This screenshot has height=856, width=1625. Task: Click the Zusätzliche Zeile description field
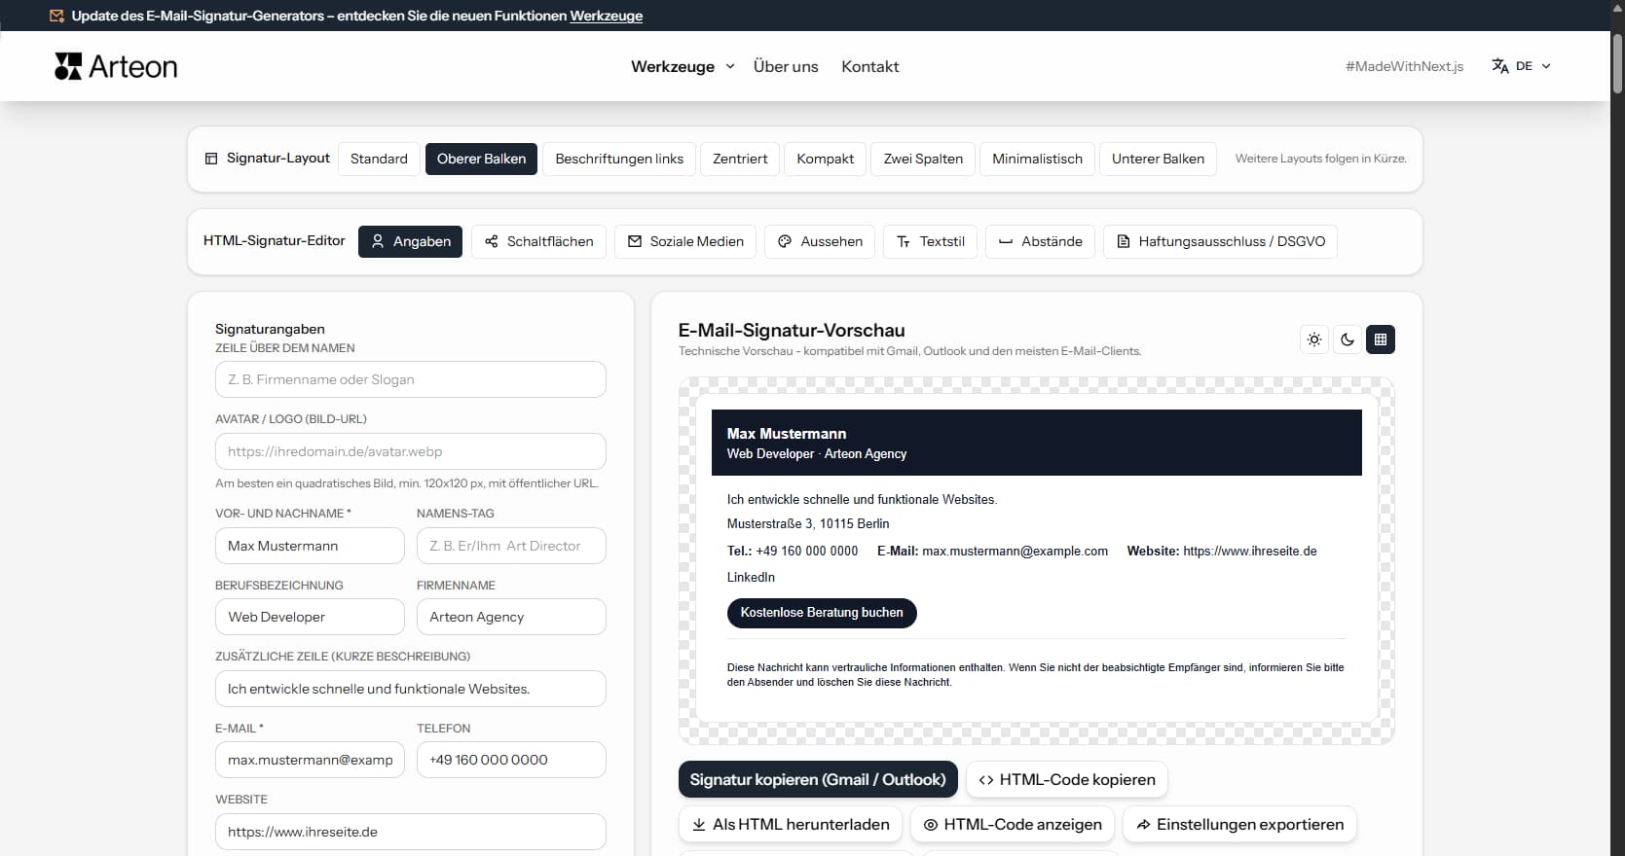[x=410, y=689]
